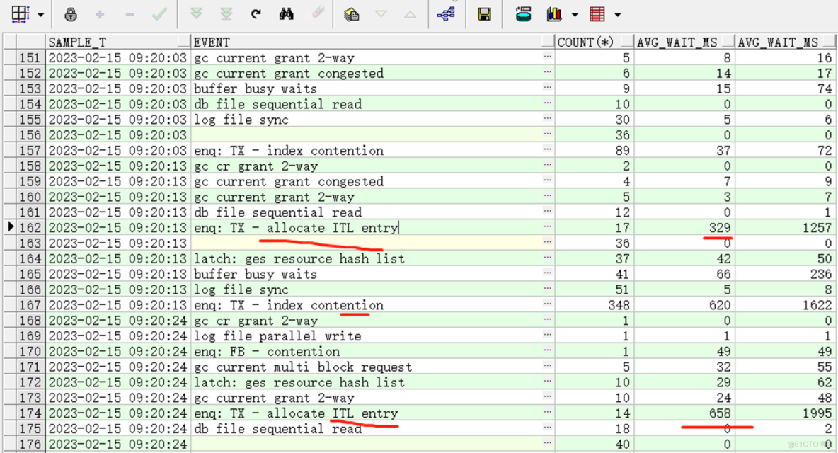Click 'log file sync' in row 155

[241, 120]
